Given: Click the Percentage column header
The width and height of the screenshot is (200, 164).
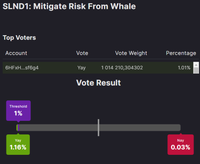Looking at the screenshot, I should pos(181,53).
